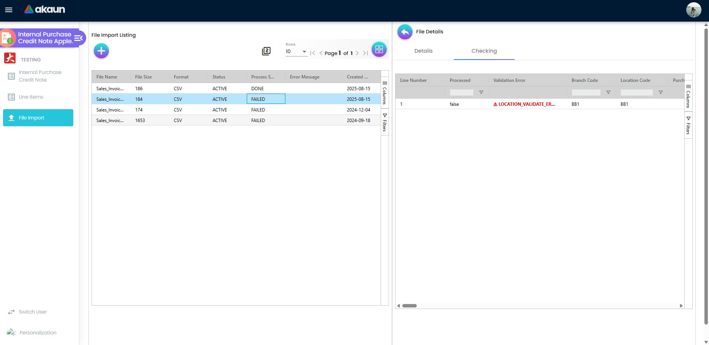Go to last page of the listing
709x345 pixels.
coord(365,53)
